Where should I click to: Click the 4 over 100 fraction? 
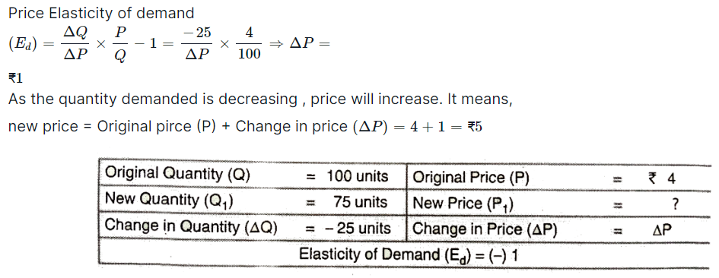coord(249,43)
